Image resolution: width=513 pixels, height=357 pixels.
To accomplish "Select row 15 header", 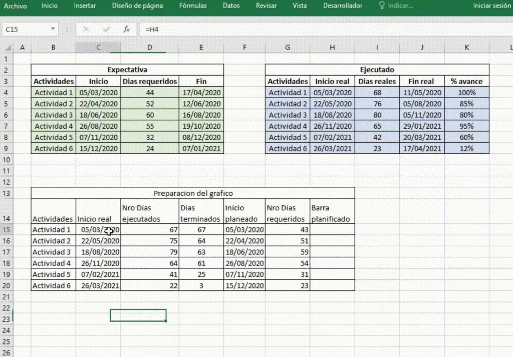I will 6,229.
